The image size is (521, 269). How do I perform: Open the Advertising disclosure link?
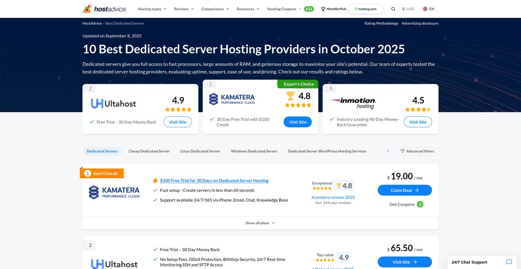tap(420, 23)
